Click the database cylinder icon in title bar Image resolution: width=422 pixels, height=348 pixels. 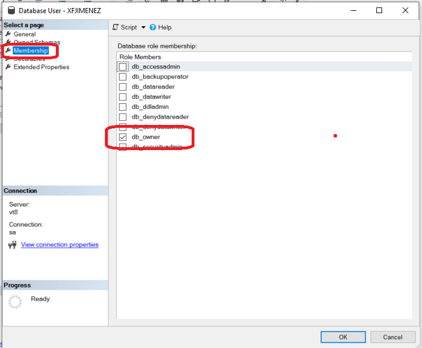[11, 10]
